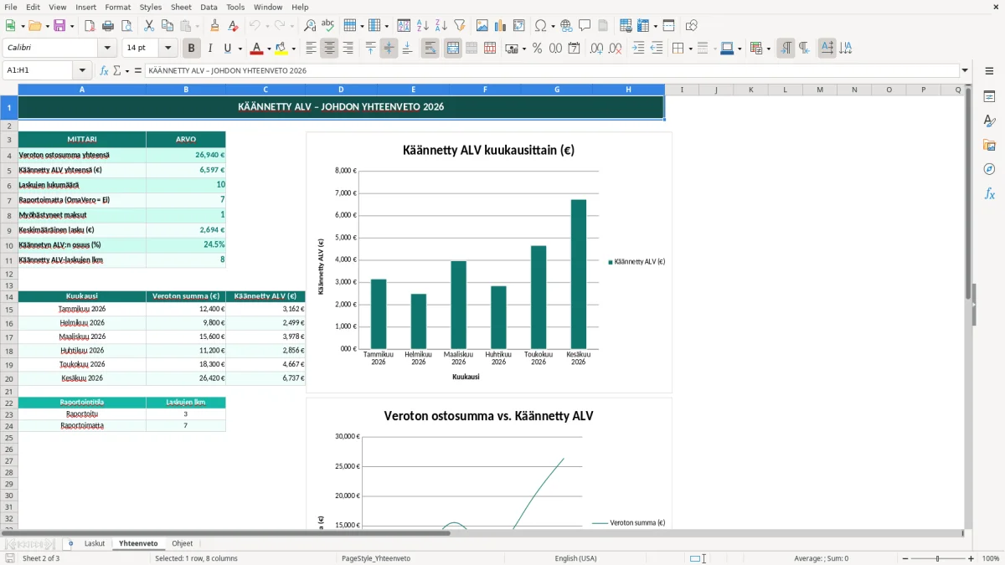Click the background color highlighter swatch
Image resolution: width=1005 pixels, height=565 pixels.
click(x=281, y=49)
